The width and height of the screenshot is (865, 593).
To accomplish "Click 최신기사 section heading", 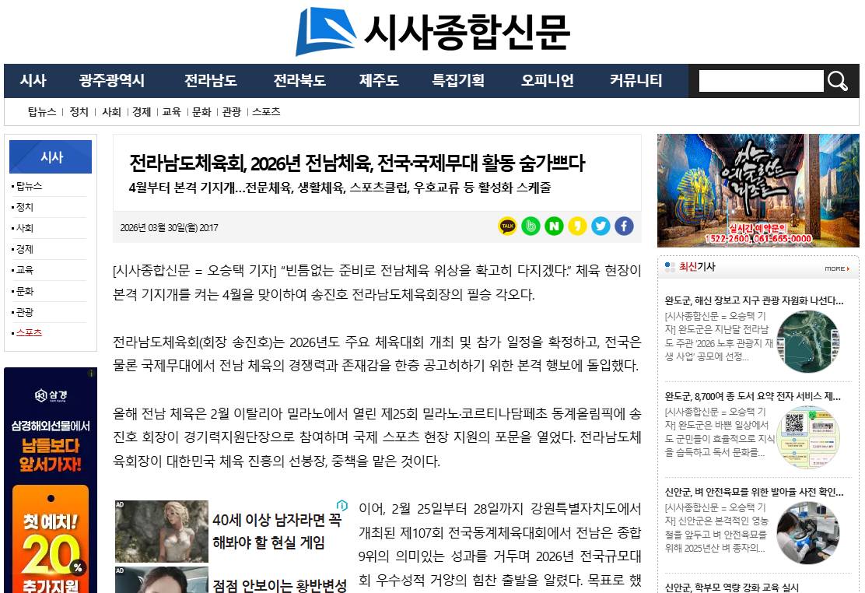I will pos(697,267).
